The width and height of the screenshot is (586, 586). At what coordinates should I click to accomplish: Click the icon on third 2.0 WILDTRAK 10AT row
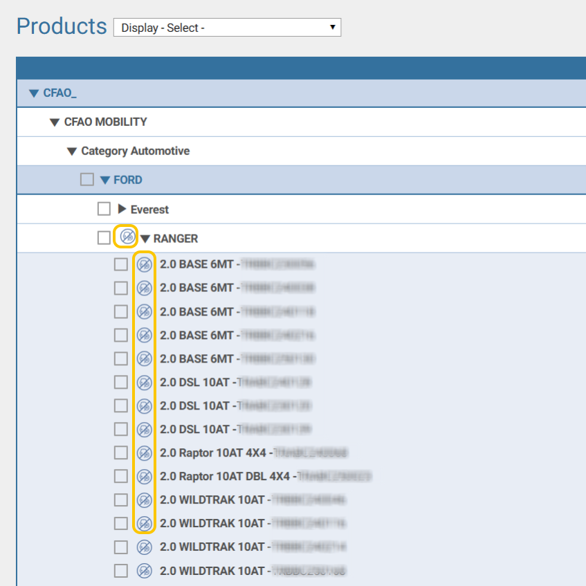tap(145, 547)
